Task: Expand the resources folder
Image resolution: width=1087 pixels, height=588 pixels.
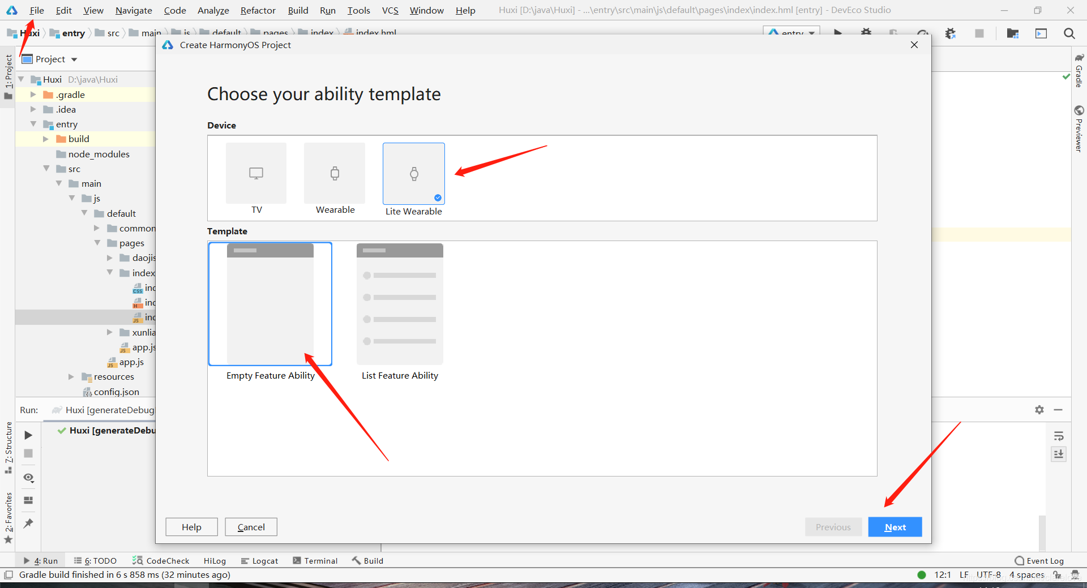Action: 71,376
